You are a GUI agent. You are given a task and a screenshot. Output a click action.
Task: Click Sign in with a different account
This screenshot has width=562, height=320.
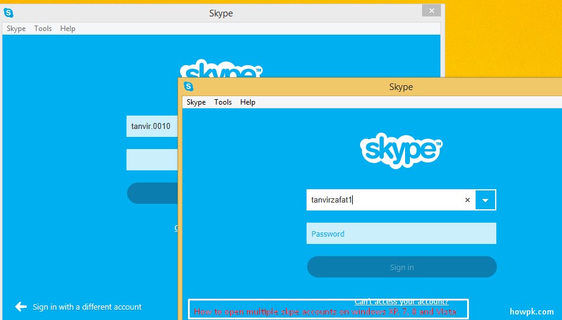pos(87,307)
